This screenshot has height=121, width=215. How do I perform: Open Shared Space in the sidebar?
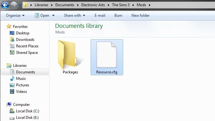coord(27,53)
